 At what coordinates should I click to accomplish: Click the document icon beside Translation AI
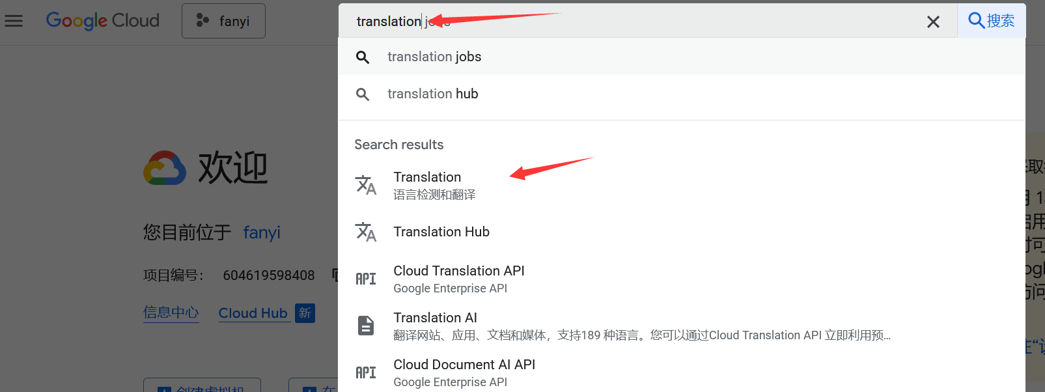coord(366,325)
